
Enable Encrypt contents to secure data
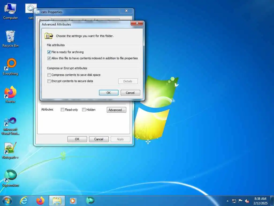(49, 81)
